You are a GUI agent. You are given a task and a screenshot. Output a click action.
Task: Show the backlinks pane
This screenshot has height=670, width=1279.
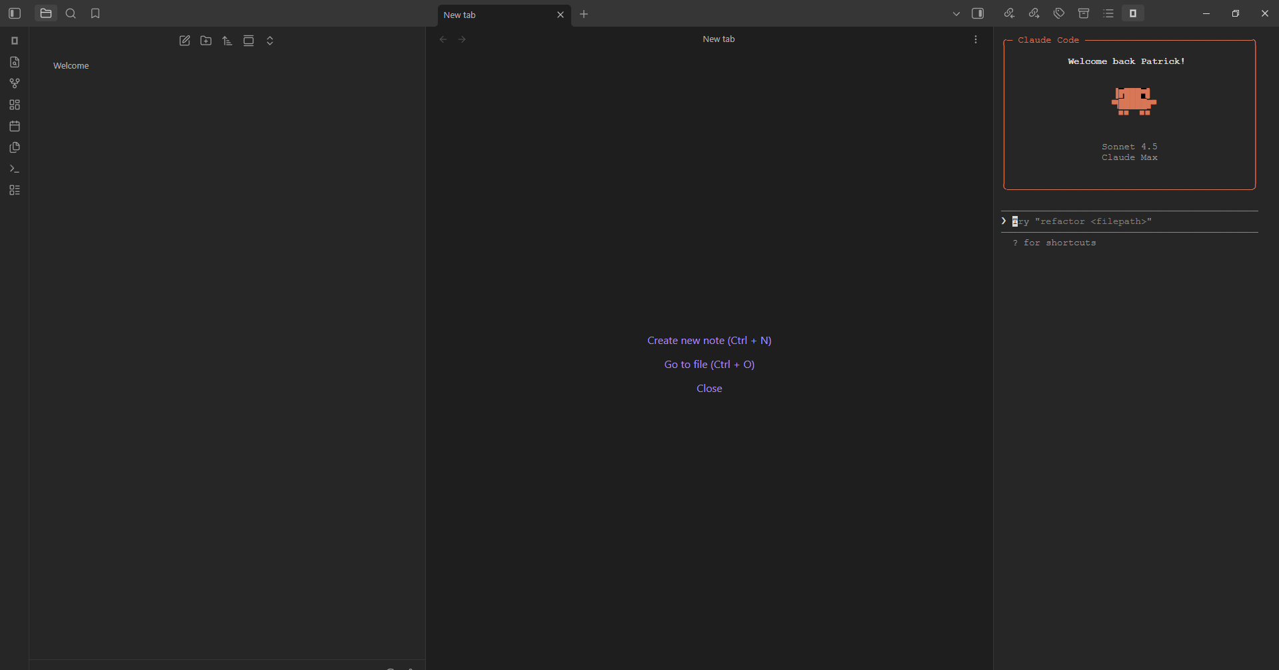pos(1009,13)
